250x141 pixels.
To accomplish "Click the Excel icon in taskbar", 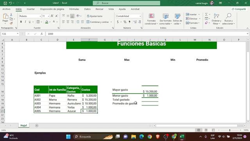I will (x=182, y=137).
